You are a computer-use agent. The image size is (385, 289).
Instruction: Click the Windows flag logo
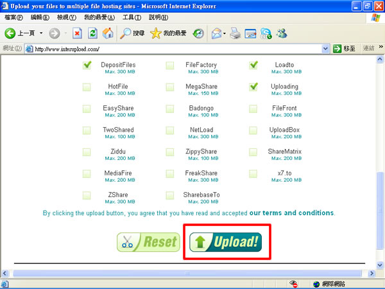375,18
